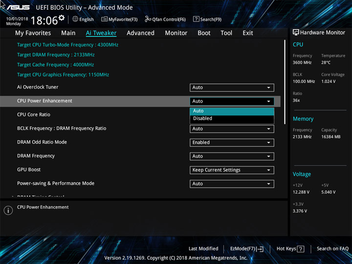Click English language button
Viewport: 352px width, 264px height.
click(83, 19)
